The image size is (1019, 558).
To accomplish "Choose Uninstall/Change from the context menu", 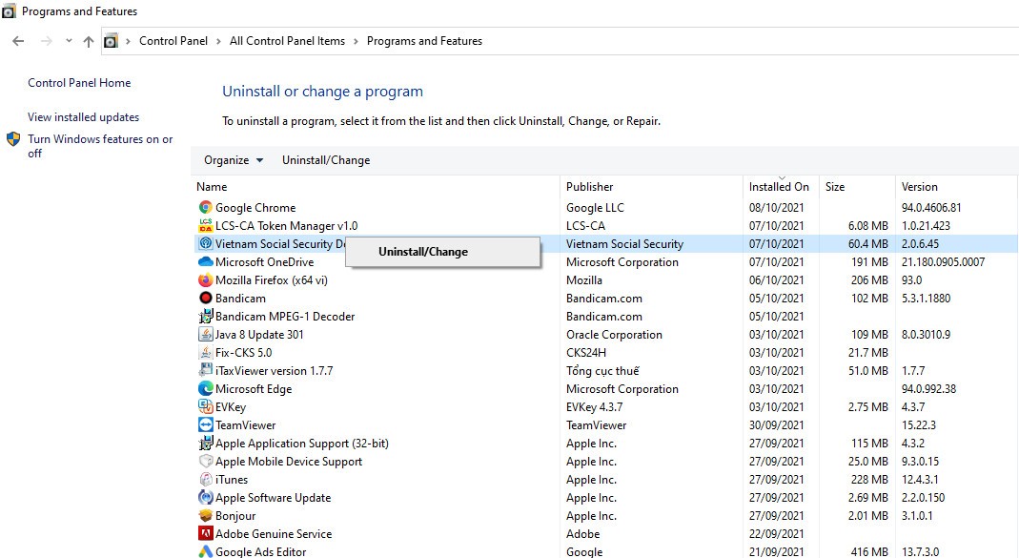I will 423,252.
